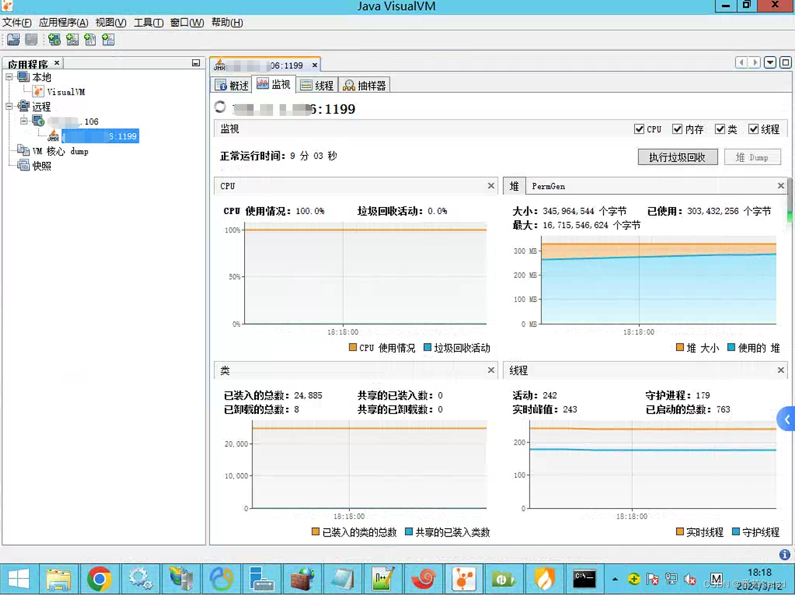
Task: Click the Add VM Coredump toolbar icon
Action: [90, 40]
